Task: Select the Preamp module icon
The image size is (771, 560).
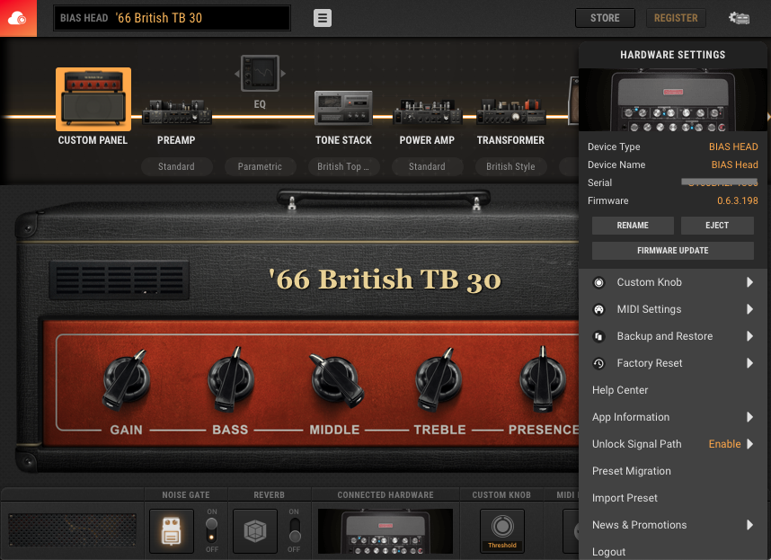Action: [x=176, y=112]
